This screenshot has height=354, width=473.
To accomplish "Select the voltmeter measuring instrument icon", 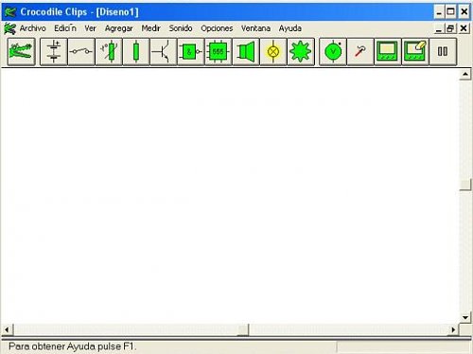I will coord(333,52).
